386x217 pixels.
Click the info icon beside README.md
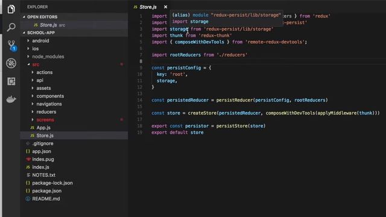[x=28, y=198]
